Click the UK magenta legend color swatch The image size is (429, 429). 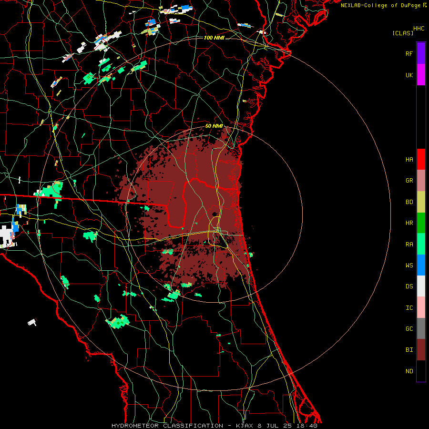tap(421, 74)
